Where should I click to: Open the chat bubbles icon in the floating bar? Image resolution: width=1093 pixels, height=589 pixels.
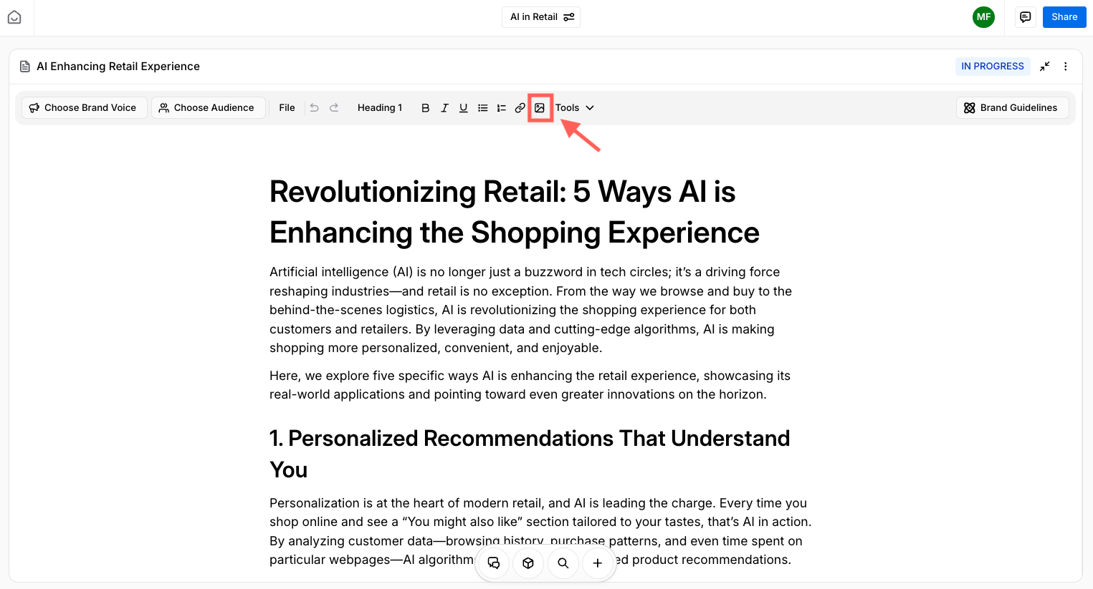[x=493, y=563]
